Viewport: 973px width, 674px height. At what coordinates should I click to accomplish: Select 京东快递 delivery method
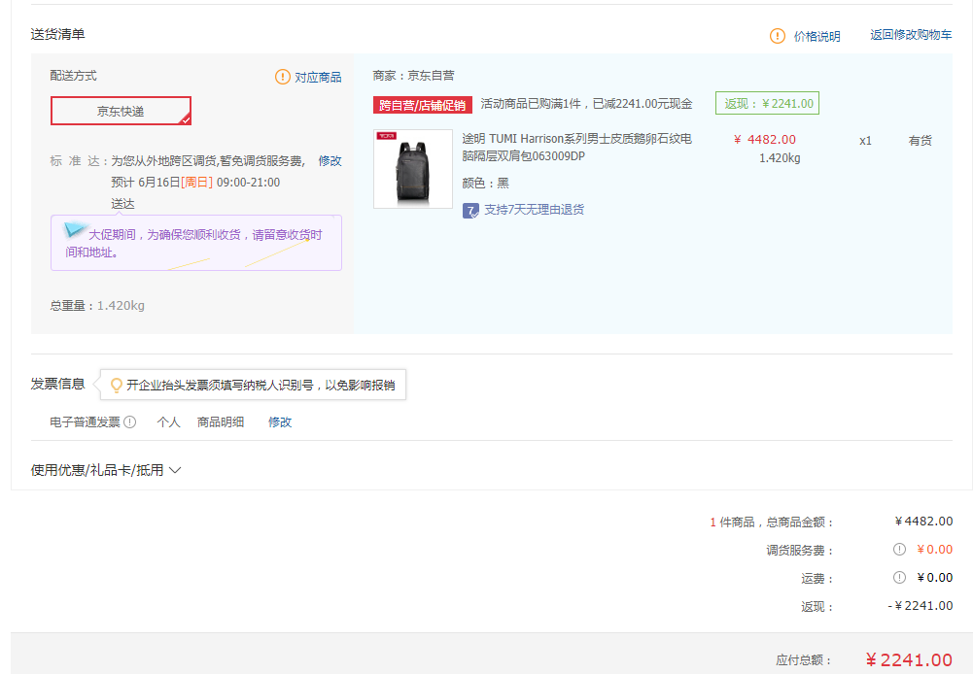pos(121,111)
